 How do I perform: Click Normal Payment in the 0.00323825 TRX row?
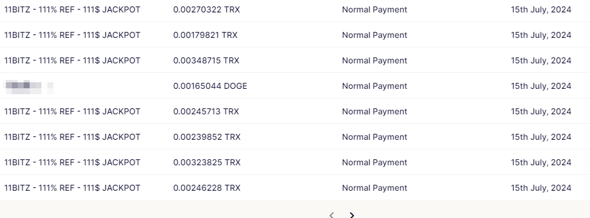point(374,162)
